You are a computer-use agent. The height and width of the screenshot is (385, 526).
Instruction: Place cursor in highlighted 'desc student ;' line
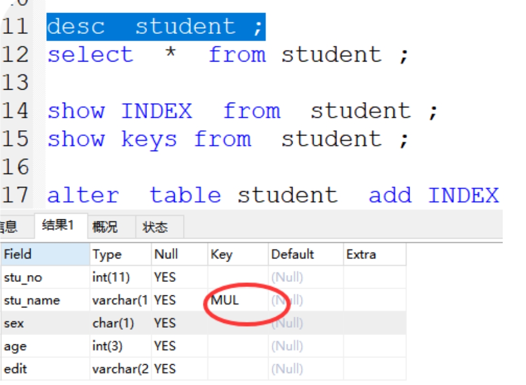pos(156,27)
